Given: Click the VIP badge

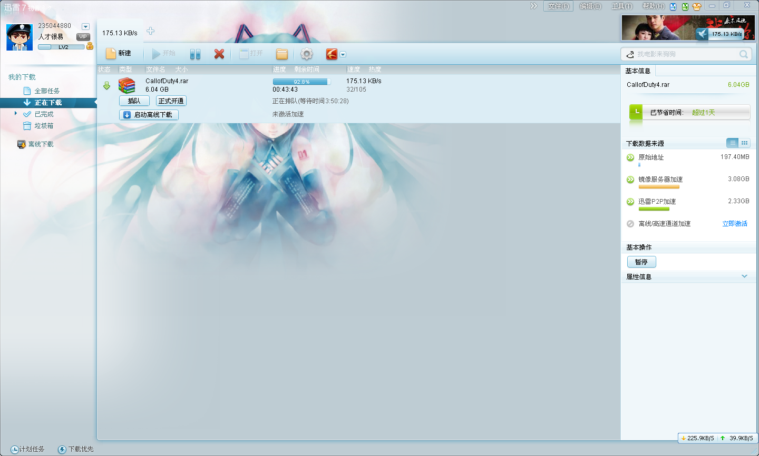Looking at the screenshot, I should 83,37.
